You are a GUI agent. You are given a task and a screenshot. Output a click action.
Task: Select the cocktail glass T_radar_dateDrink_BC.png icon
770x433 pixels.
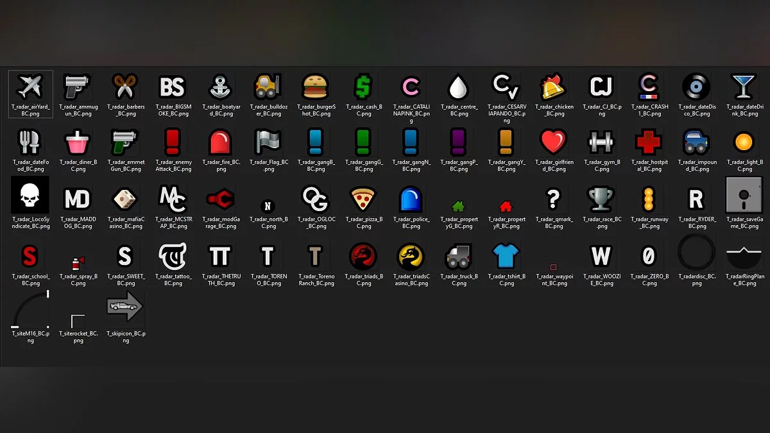point(744,86)
